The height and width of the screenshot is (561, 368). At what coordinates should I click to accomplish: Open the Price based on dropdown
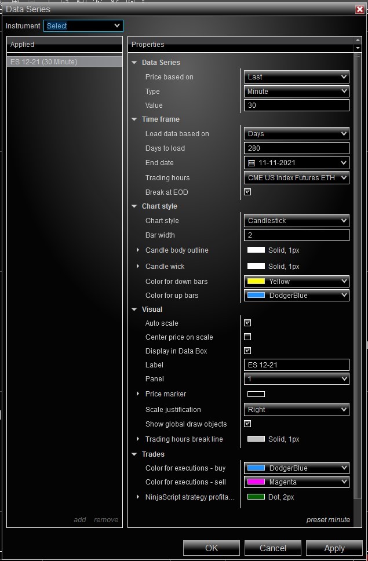tap(297, 77)
